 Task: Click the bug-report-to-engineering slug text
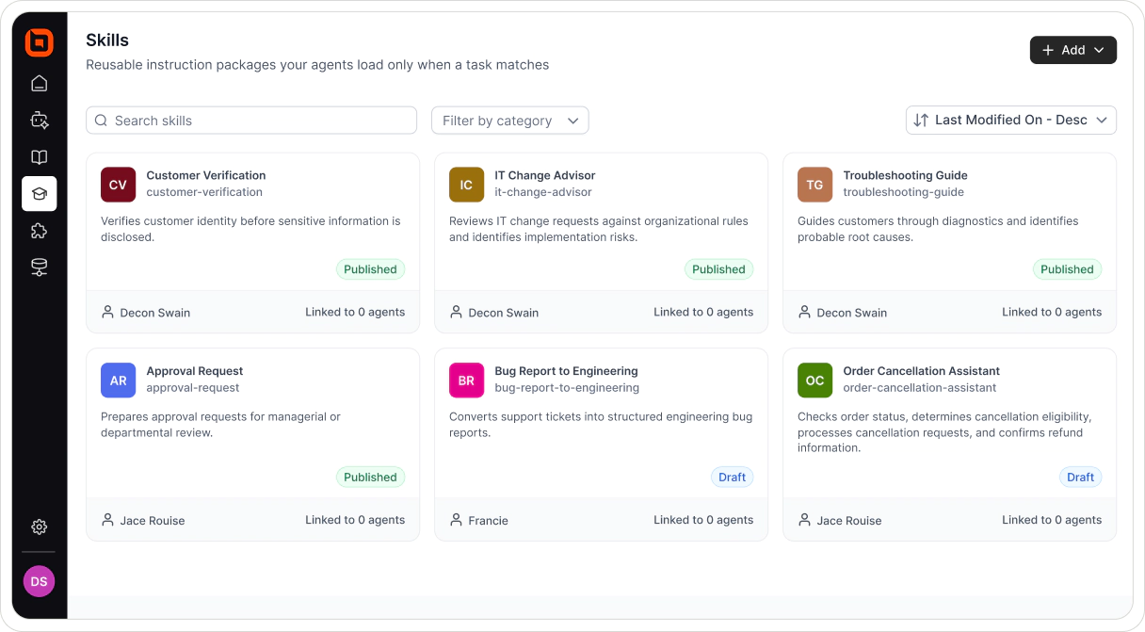(567, 388)
